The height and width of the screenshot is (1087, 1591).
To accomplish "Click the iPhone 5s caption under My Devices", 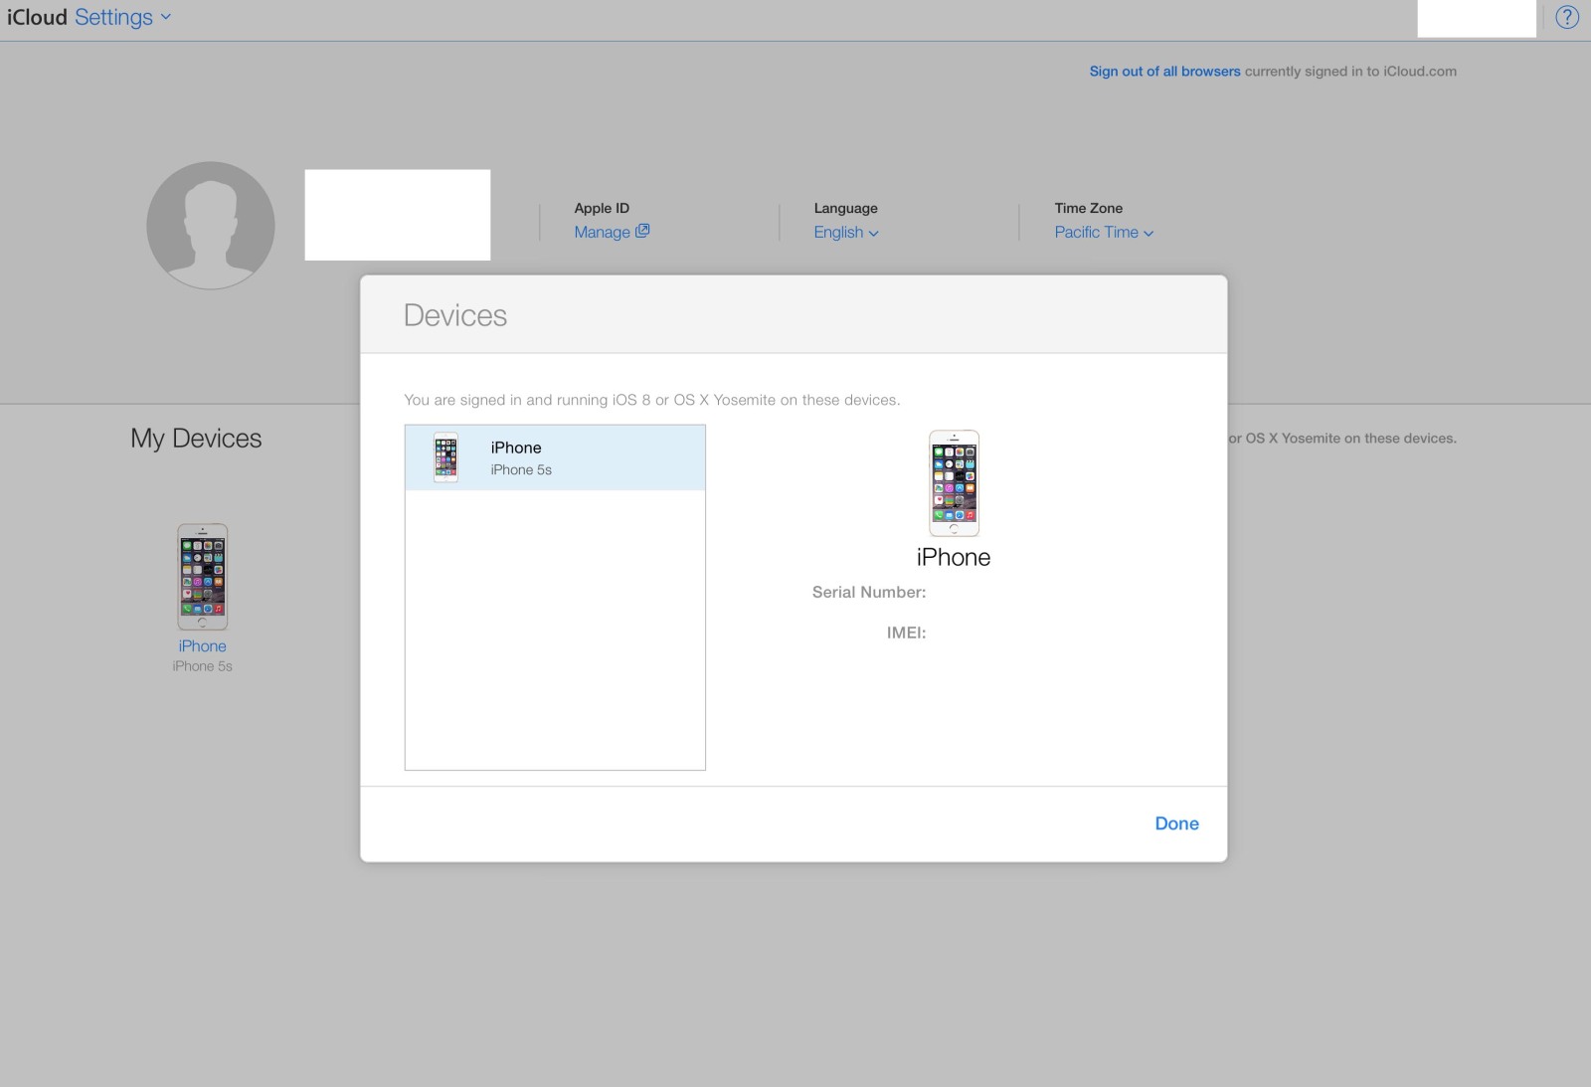I will pos(203,666).
